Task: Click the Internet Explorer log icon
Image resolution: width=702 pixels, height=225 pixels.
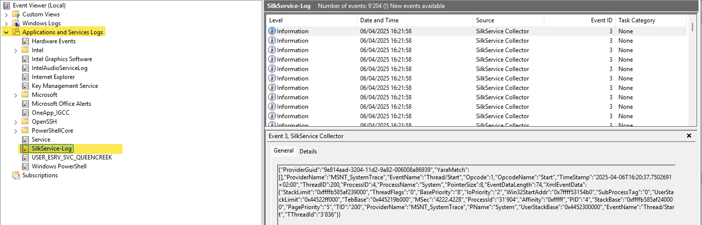Action: pos(26,77)
